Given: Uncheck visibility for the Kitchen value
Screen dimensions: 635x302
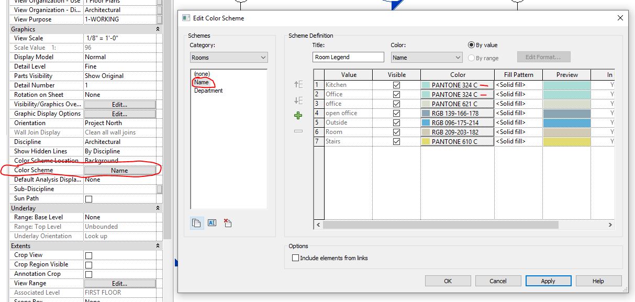Looking at the screenshot, I should (396, 84).
